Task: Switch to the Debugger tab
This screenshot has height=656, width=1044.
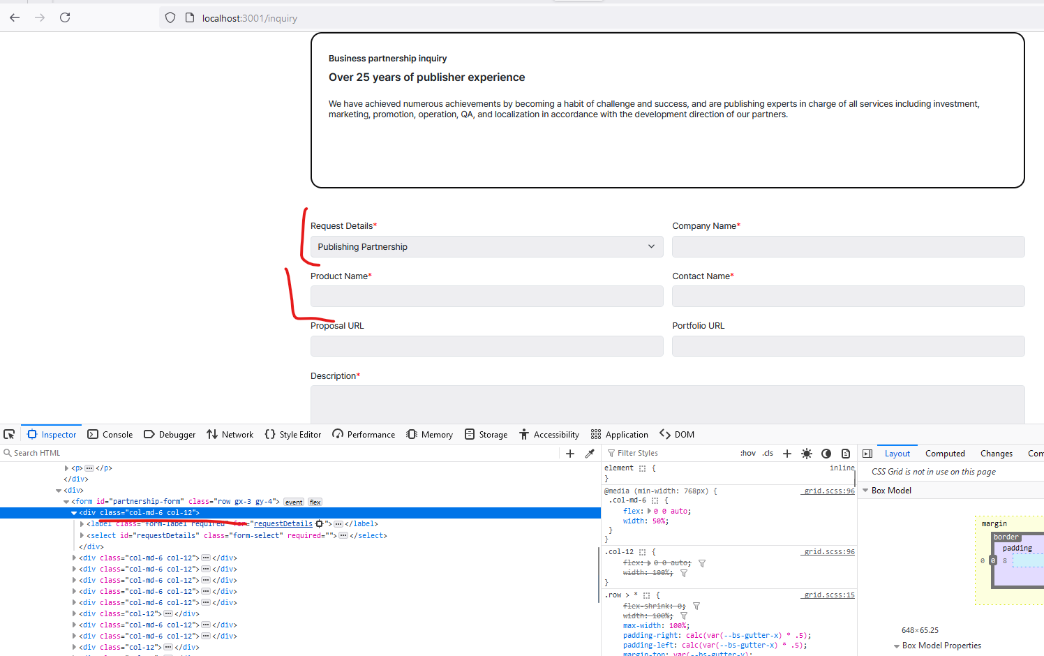Action: click(170, 434)
